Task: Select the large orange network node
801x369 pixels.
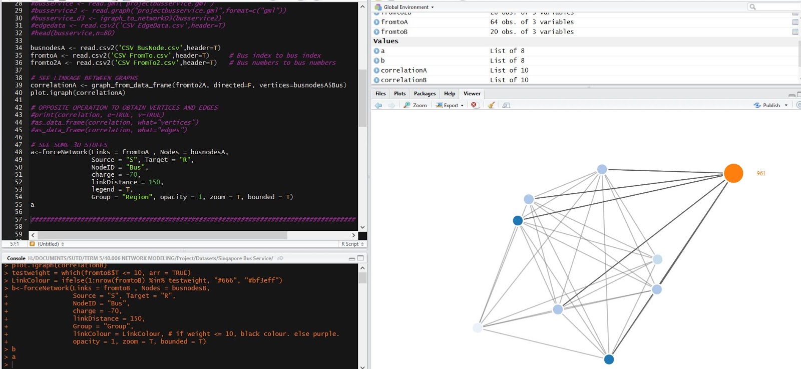Action: click(x=733, y=173)
